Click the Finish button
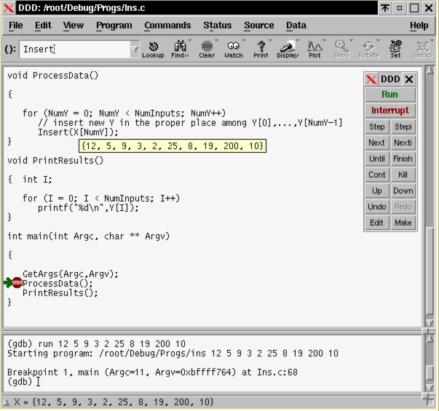Image resolution: width=439 pixels, height=411 pixels. (x=403, y=159)
